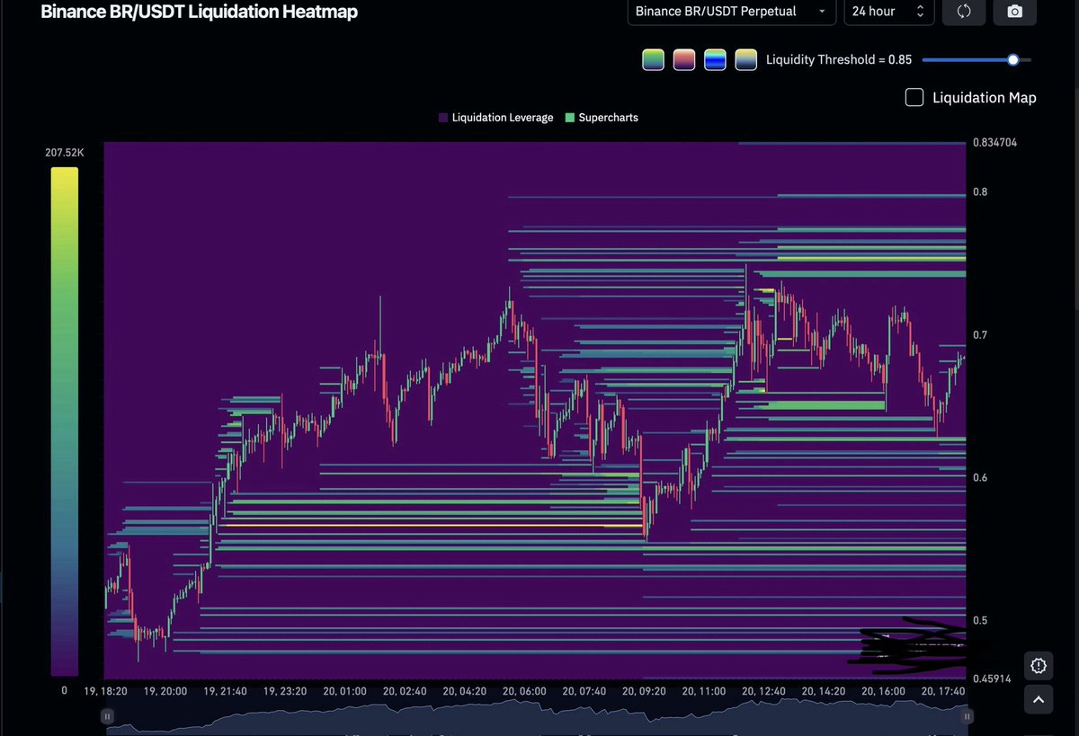Image resolution: width=1079 pixels, height=736 pixels.
Task: Open the alert badge icon above the chevron
Action: [x=1039, y=666]
